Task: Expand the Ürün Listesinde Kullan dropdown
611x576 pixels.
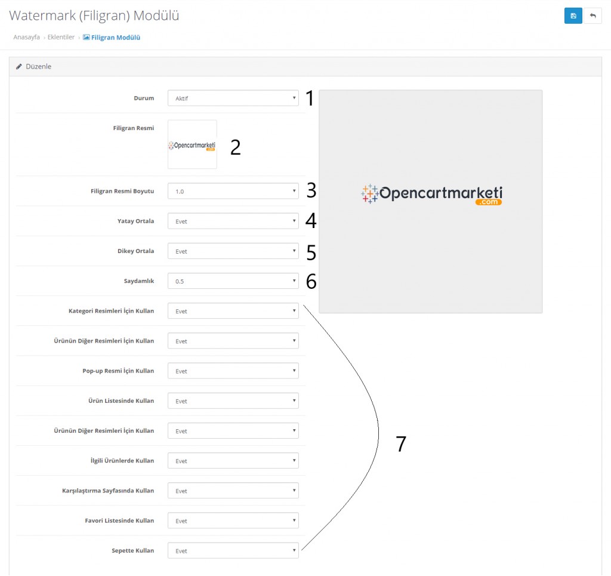Action: point(233,401)
